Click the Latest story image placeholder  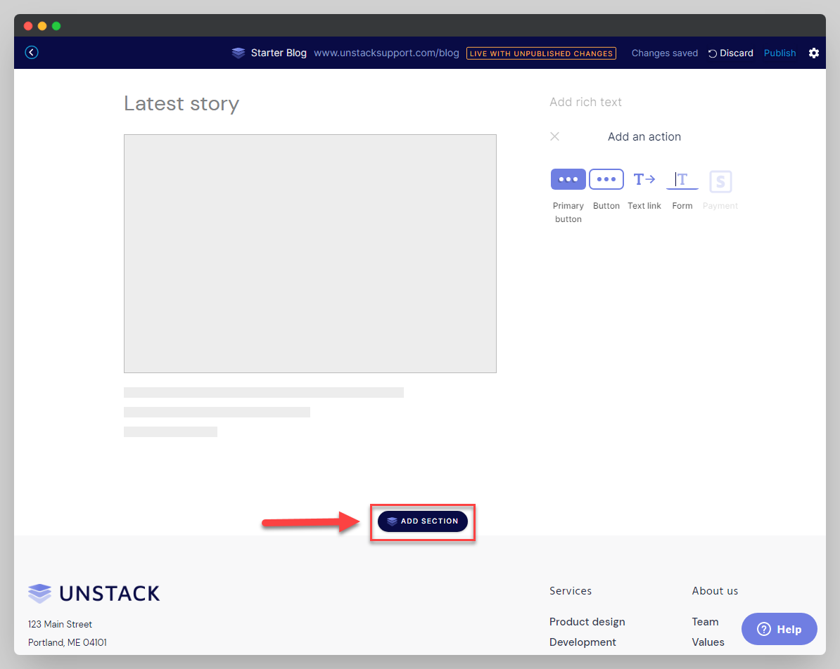click(310, 253)
